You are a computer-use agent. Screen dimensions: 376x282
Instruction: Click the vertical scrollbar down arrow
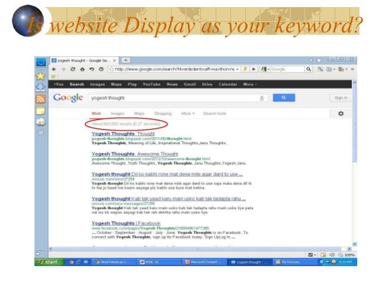[354, 244]
